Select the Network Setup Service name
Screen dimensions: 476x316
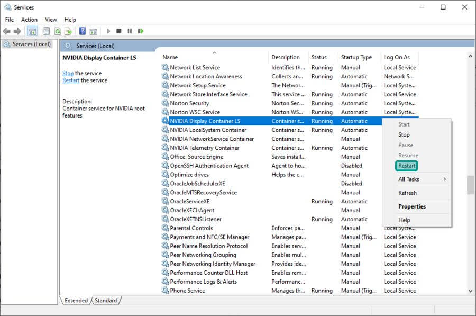coord(198,85)
